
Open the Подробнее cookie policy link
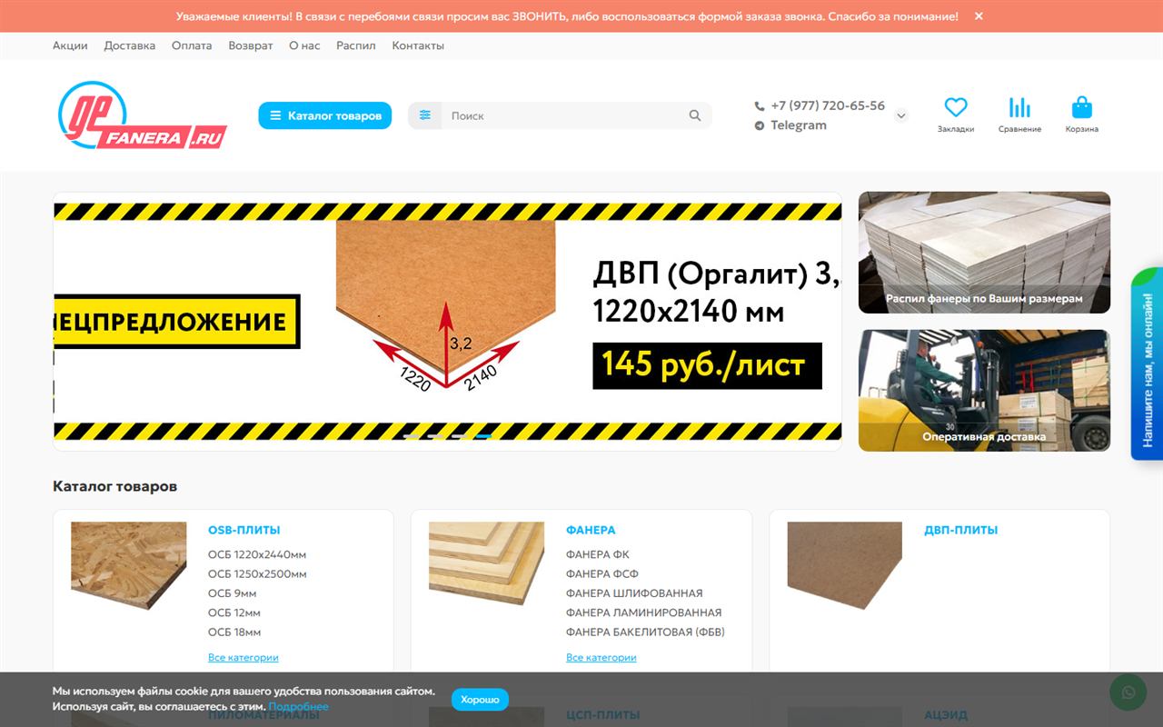coord(299,706)
